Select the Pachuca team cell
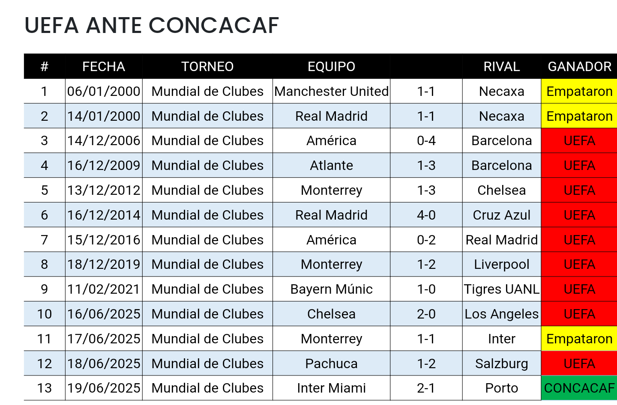This screenshot has width=617, height=405. coord(331,363)
